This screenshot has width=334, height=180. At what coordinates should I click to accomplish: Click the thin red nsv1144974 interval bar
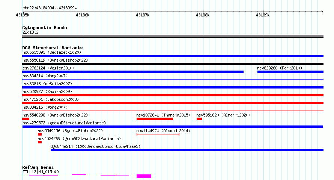(158, 134)
